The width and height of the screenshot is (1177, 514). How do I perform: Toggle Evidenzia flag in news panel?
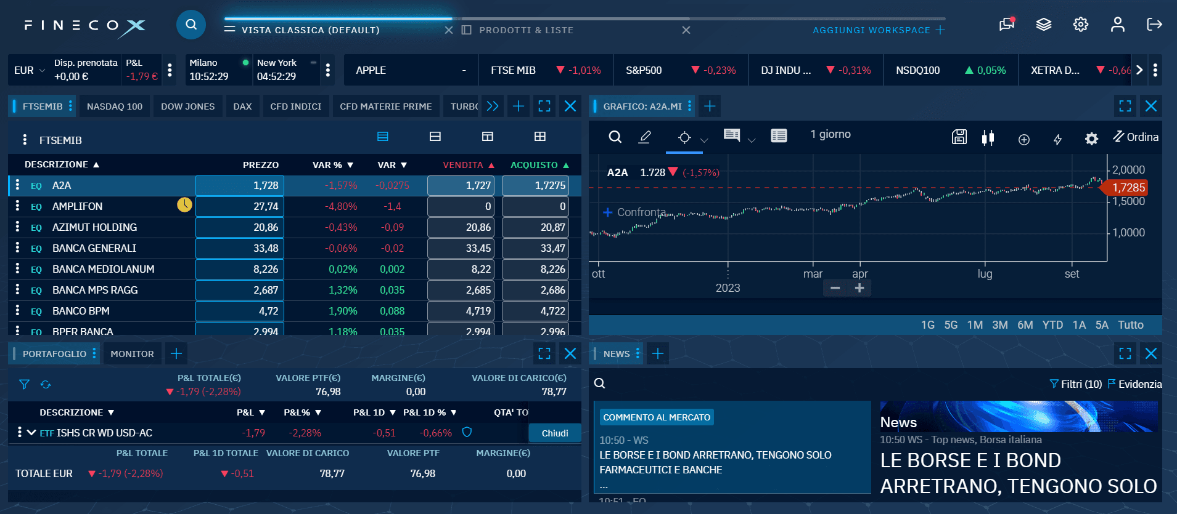[x=1134, y=384]
